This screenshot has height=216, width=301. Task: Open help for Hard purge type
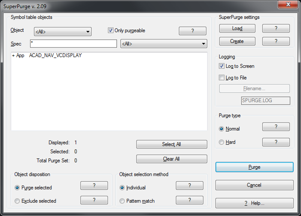(276, 142)
